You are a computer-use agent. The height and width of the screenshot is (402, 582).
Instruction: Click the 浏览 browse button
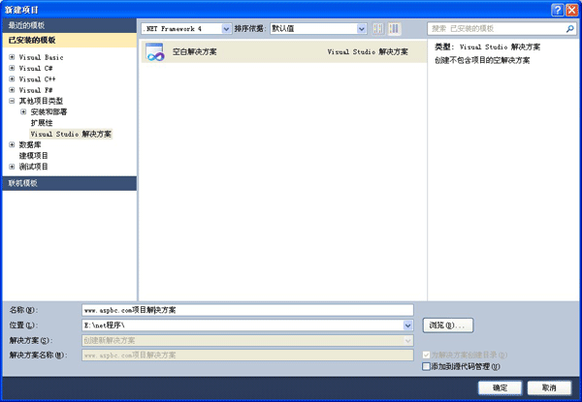(448, 325)
